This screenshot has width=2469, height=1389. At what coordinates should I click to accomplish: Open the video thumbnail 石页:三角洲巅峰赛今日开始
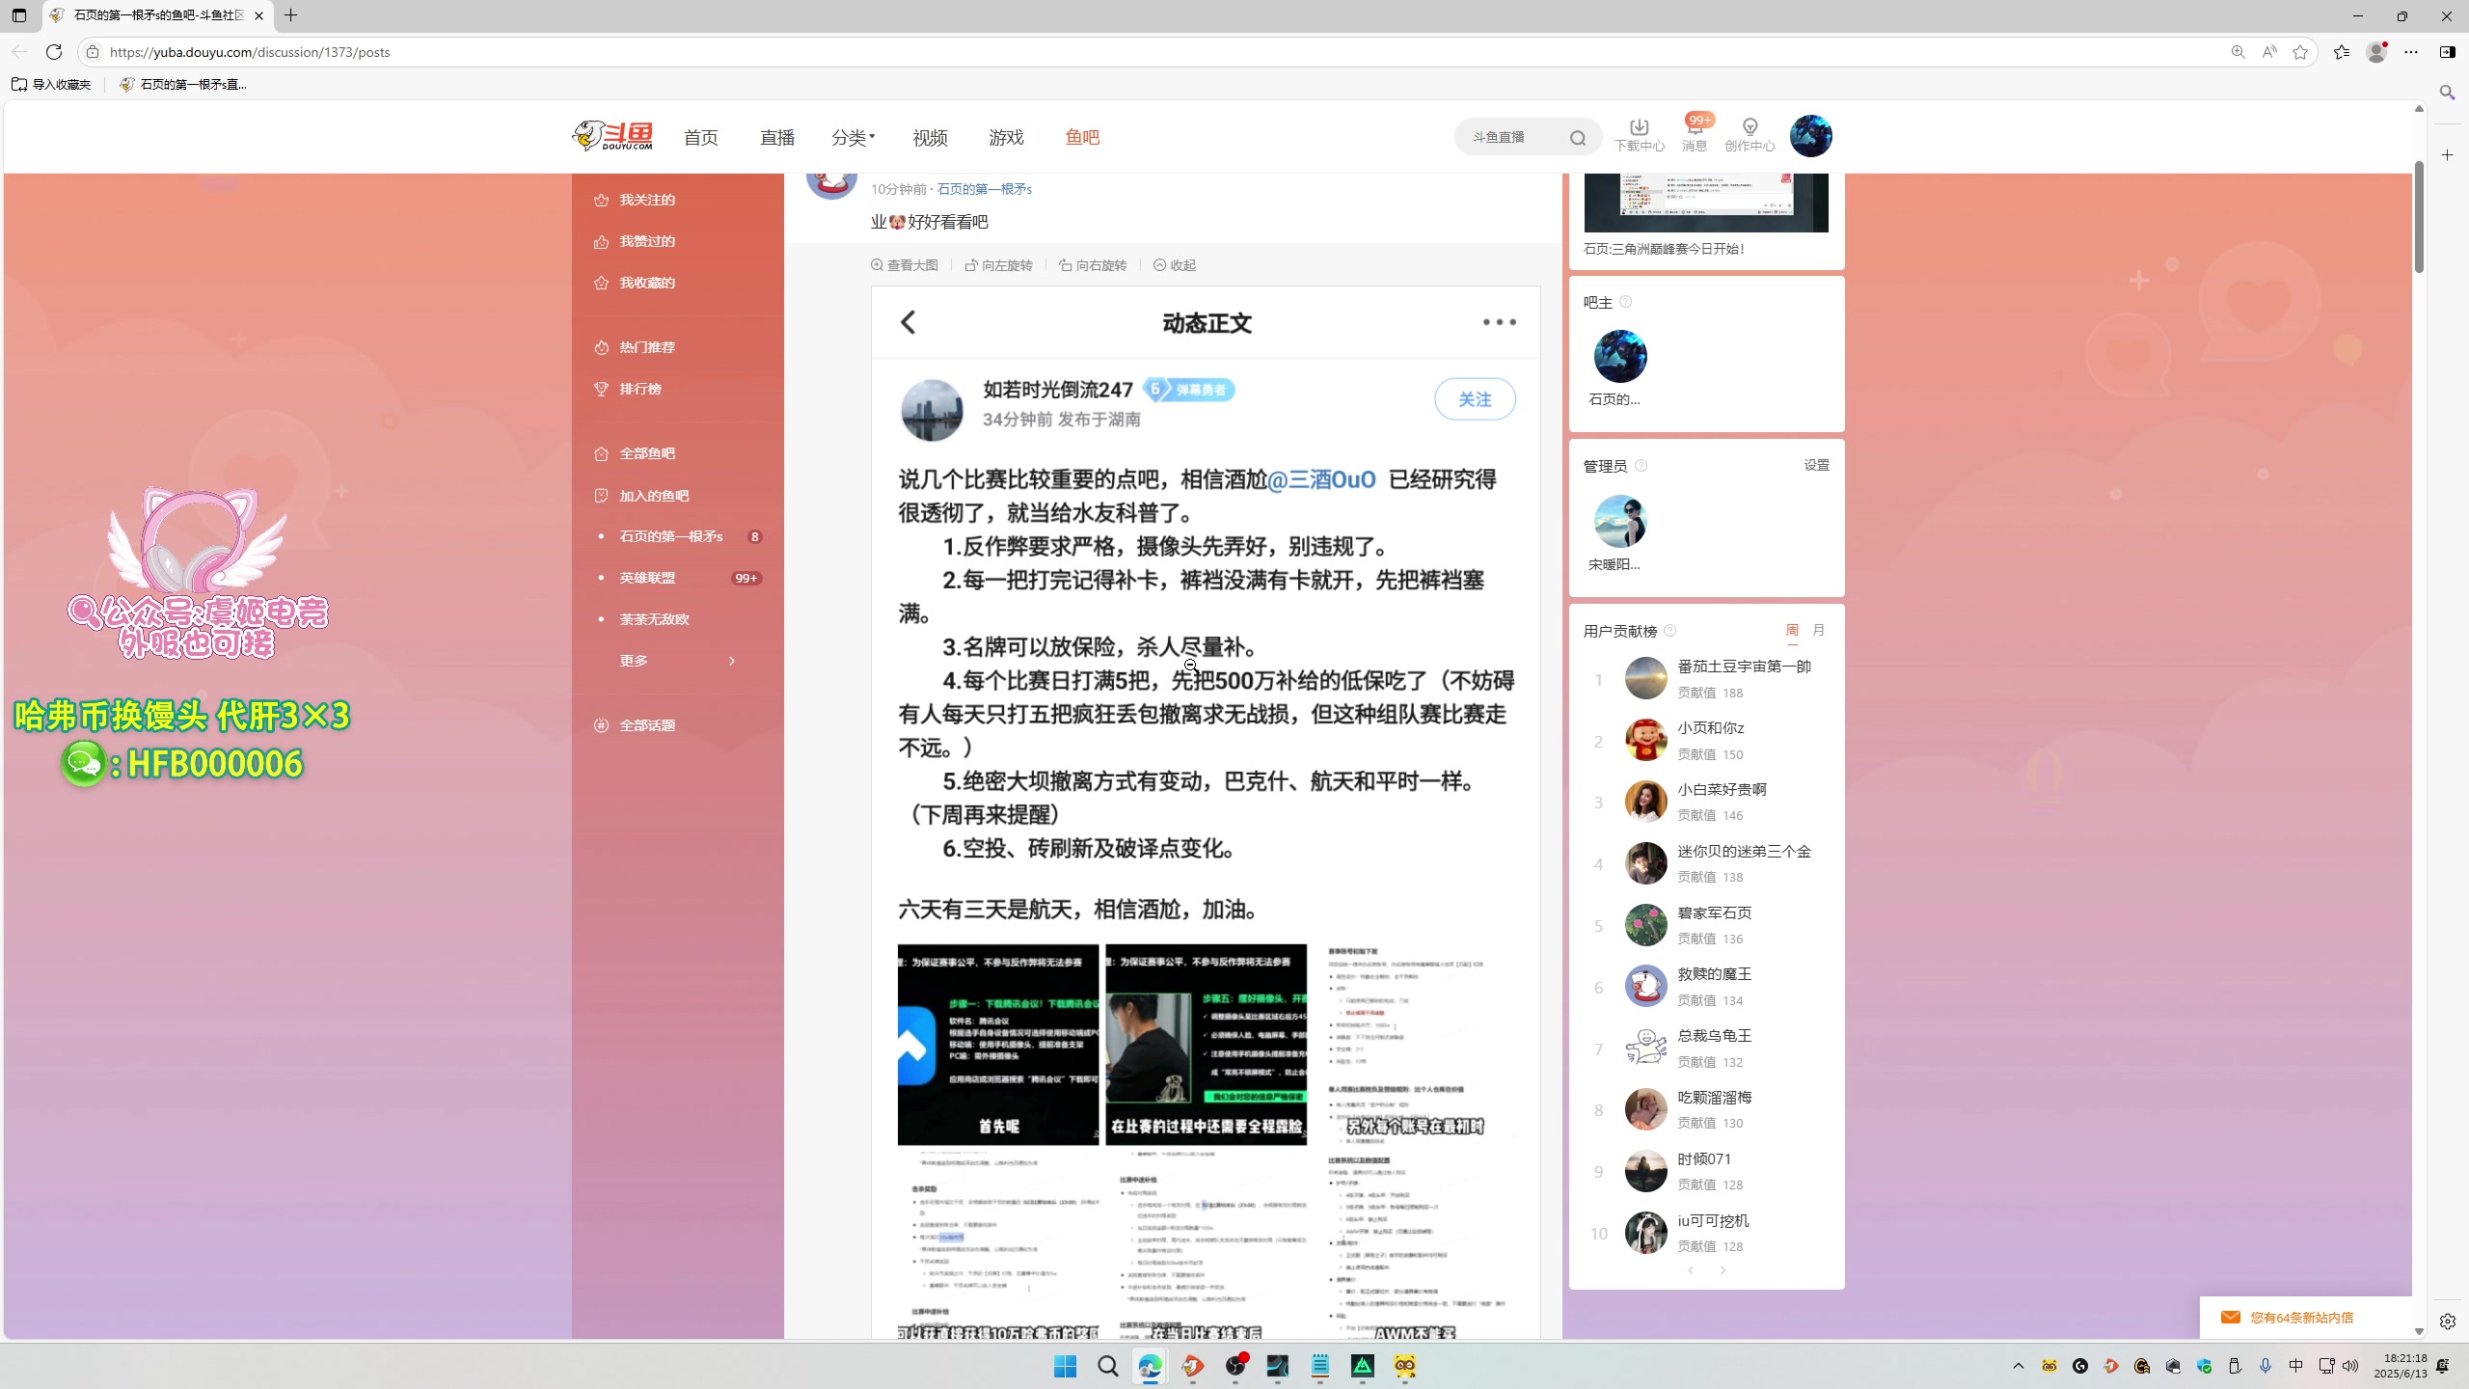pos(1705,203)
